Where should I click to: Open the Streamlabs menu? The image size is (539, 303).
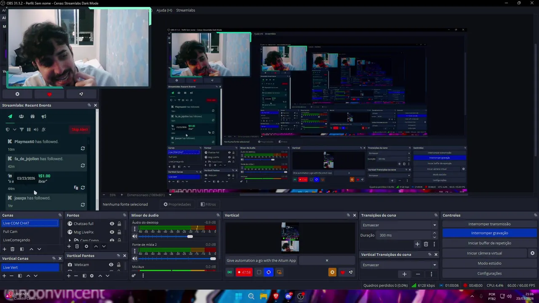[x=186, y=10]
